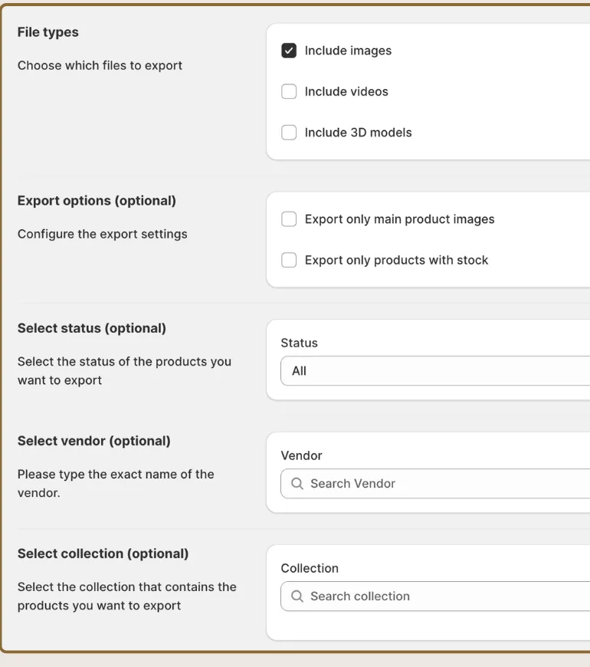Enable the Include videos checkbox
Screen dimensions: 590x667
tap(289, 91)
